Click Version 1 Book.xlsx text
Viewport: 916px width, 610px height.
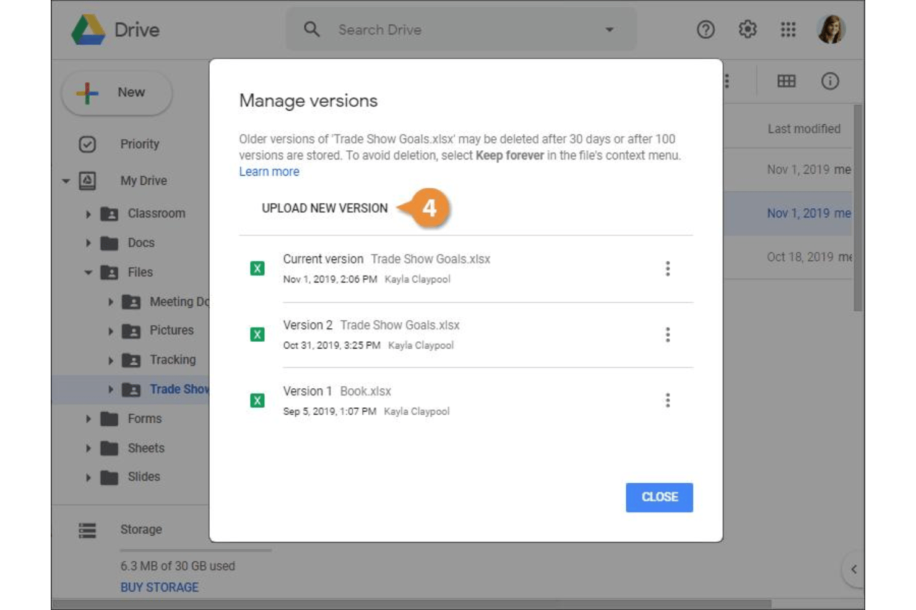click(x=337, y=391)
